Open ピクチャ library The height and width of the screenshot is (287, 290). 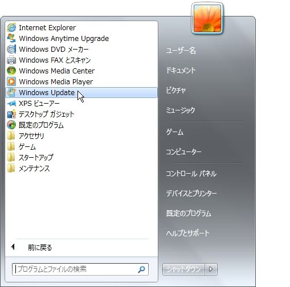pos(176,90)
